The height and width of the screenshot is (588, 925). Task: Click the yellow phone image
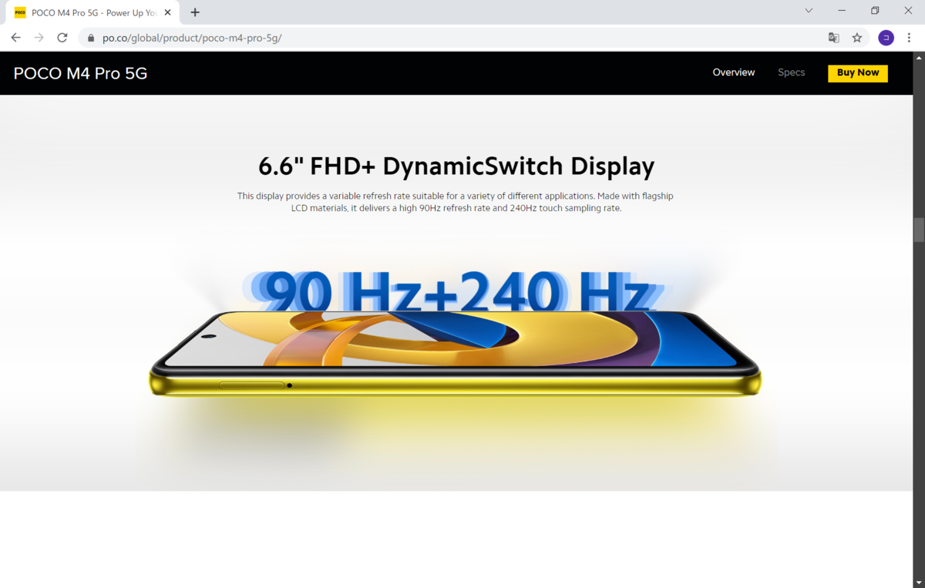pos(455,353)
